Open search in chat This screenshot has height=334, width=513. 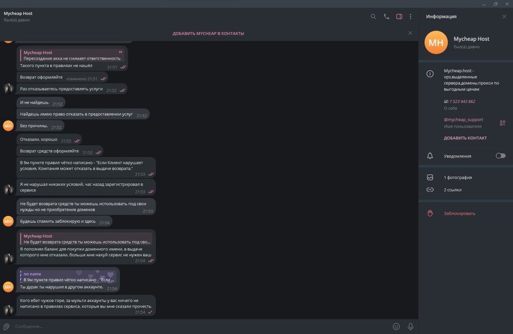(373, 17)
